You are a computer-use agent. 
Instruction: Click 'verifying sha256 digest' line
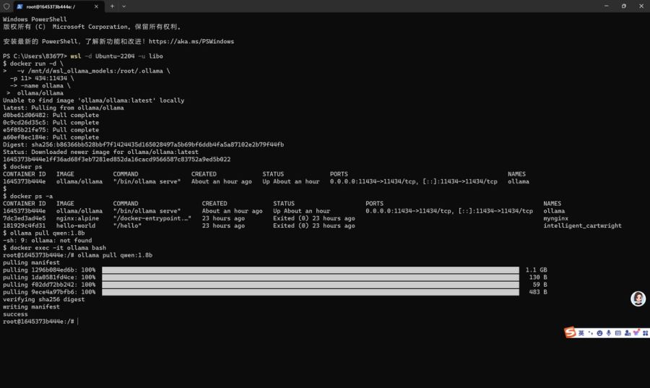coord(43,299)
